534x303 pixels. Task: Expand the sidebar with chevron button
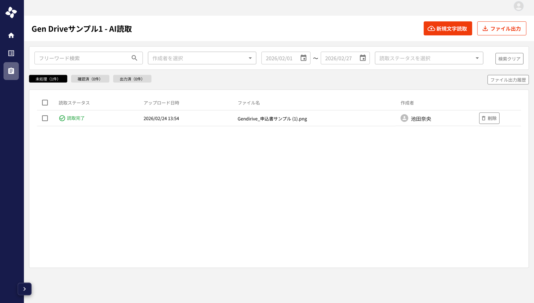pos(25,289)
